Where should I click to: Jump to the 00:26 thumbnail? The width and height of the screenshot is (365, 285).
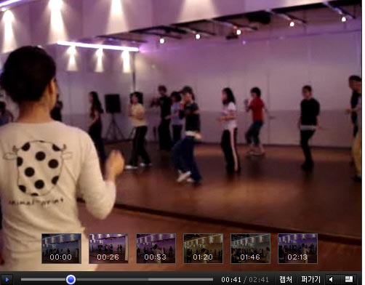(x=108, y=249)
